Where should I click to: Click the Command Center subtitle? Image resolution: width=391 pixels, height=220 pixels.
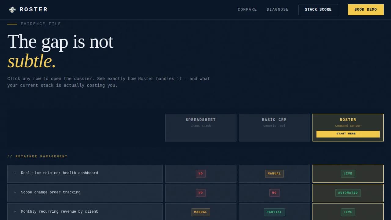348,126
